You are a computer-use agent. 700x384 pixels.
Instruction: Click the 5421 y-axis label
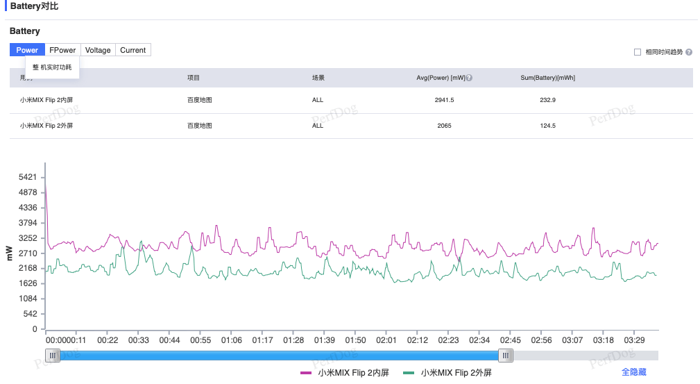click(x=28, y=177)
